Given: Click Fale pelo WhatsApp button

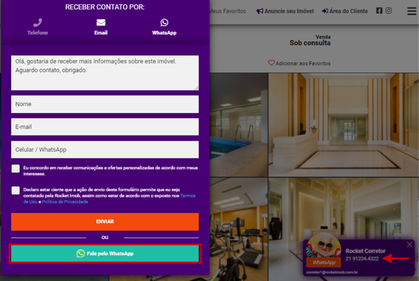Looking at the screenshot, I should (105, 253).
